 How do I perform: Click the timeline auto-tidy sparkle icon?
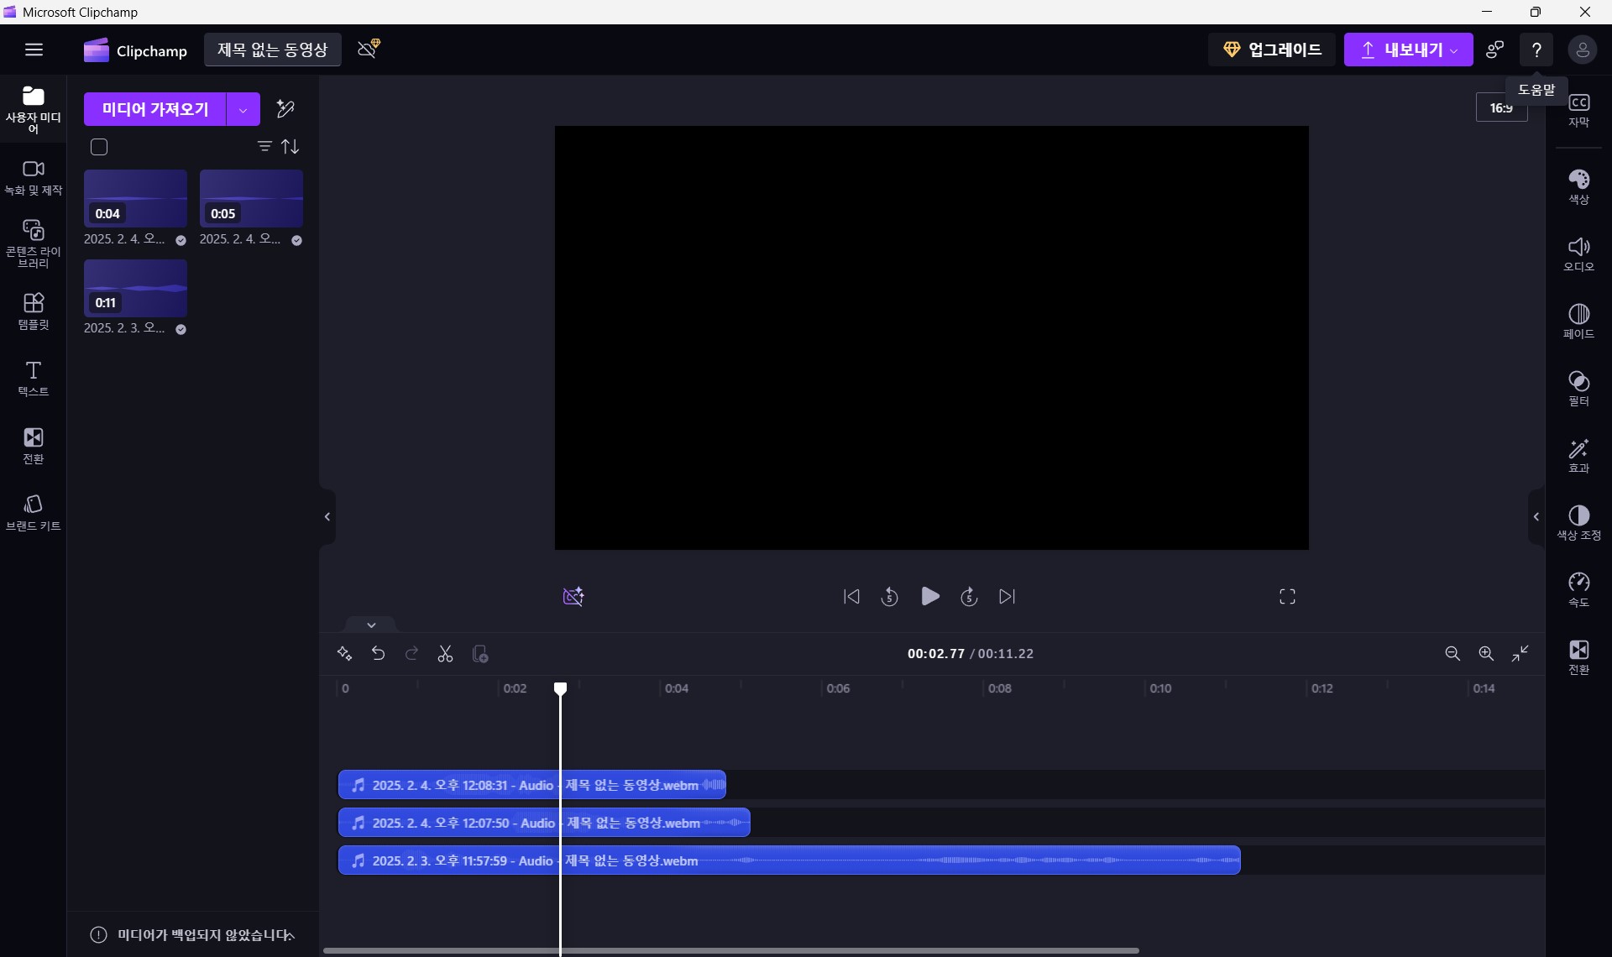(x=344, y=654)
